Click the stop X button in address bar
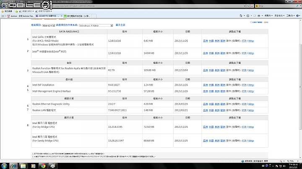This screenshot has height=169, width=302. pyautogui.click(x=252, y=6)
